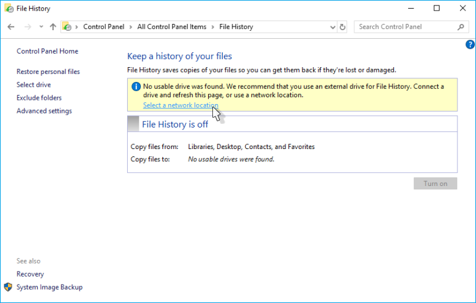This screenshot has height=303, width=476.
Task: Click the Refresh button beside the address bar
Action: tap(343, 27)
